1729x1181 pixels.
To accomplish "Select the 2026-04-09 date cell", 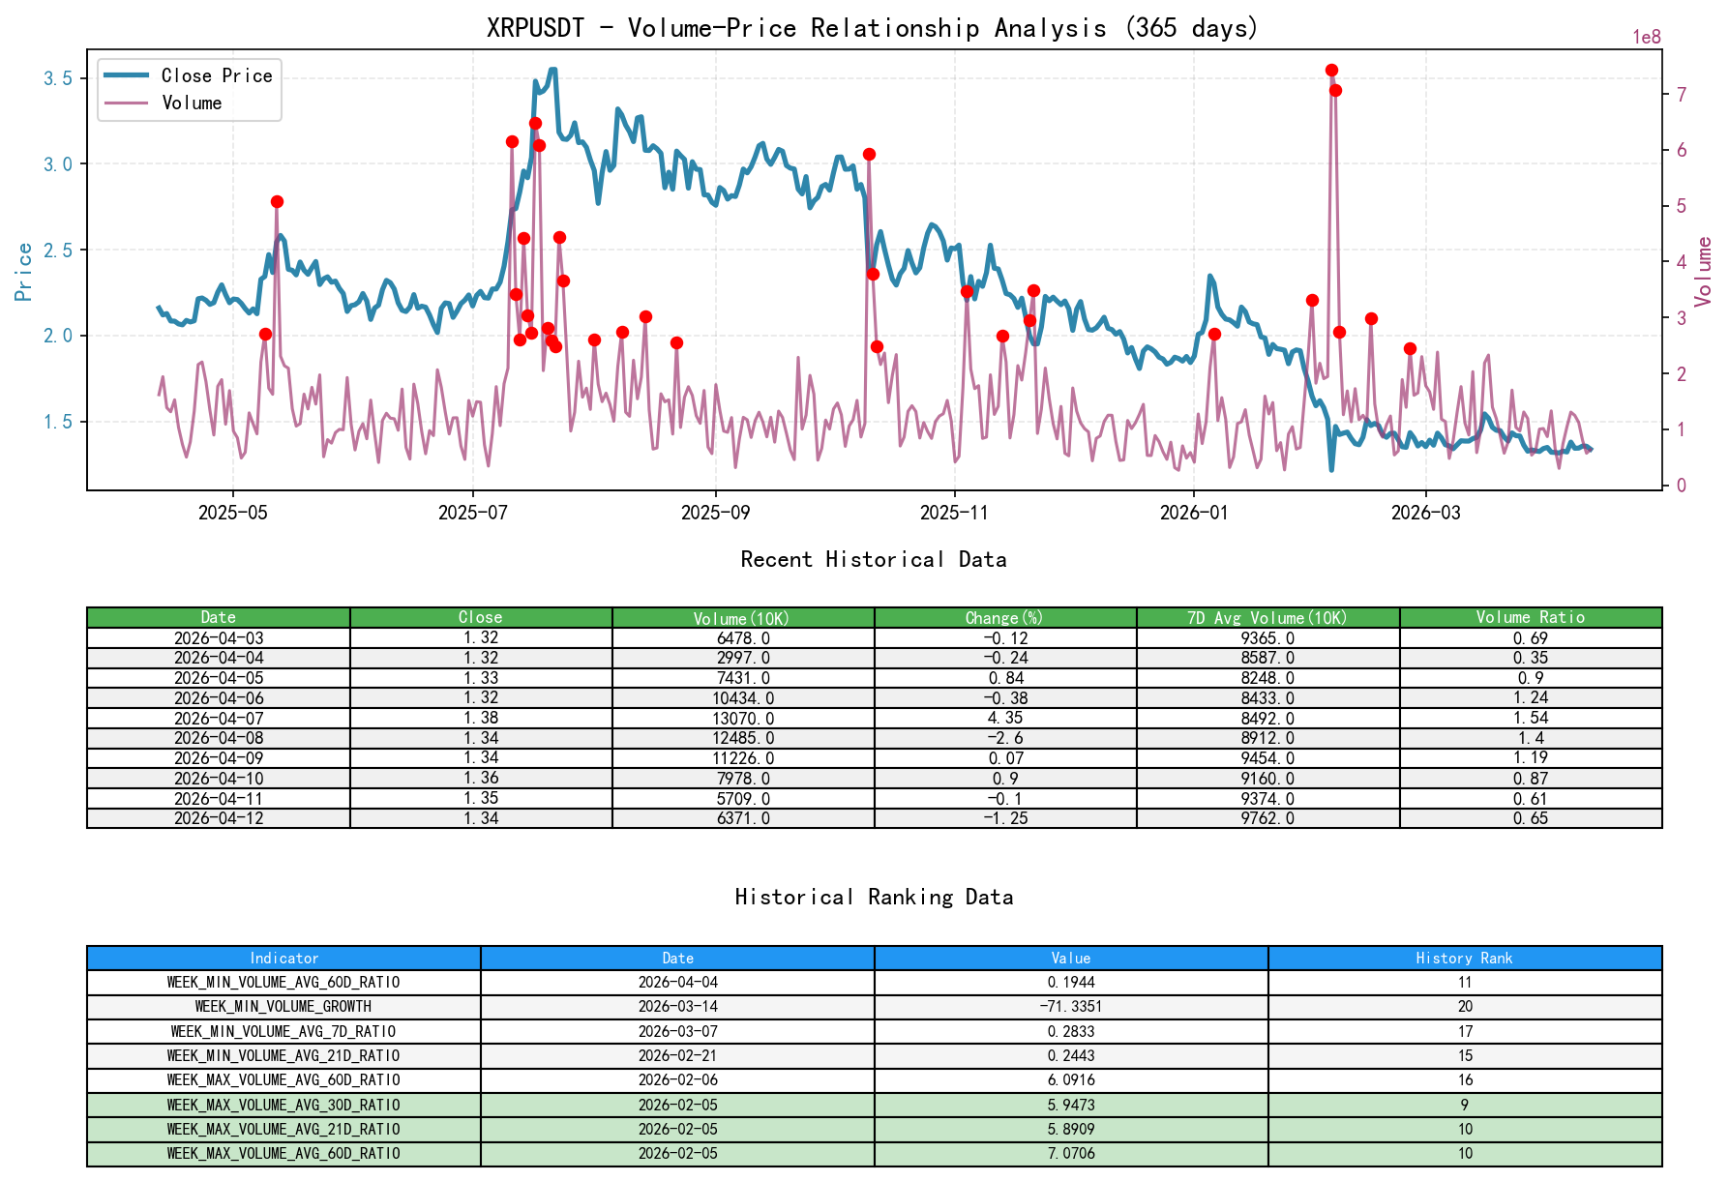I will (219, 758).
